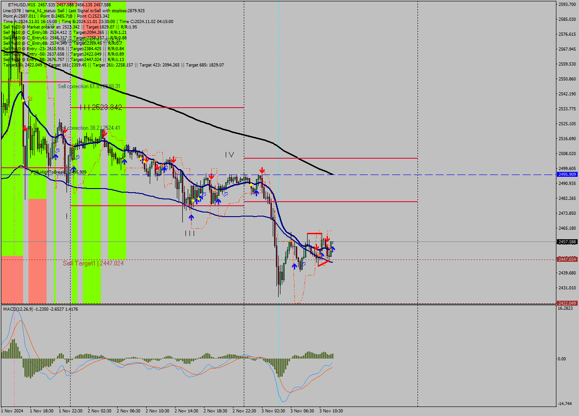The height and width of the screenshot is (416, 579).
Task: Click the 'FSB_HighToBreak' level label
Action: [x=47, y=172]
